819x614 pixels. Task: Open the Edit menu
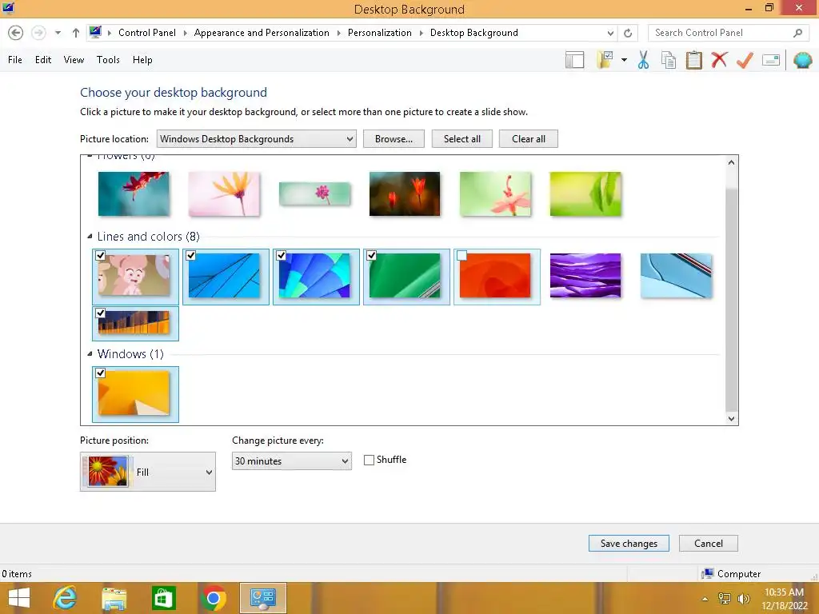(43, 60)
